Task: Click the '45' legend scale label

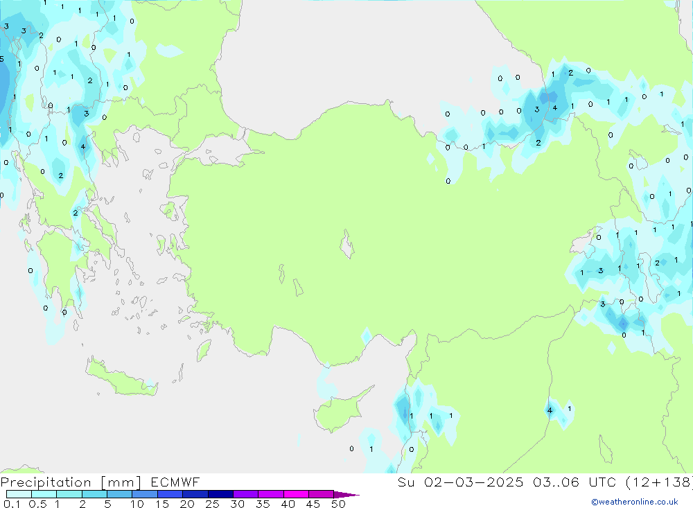Action: [313, 504]
